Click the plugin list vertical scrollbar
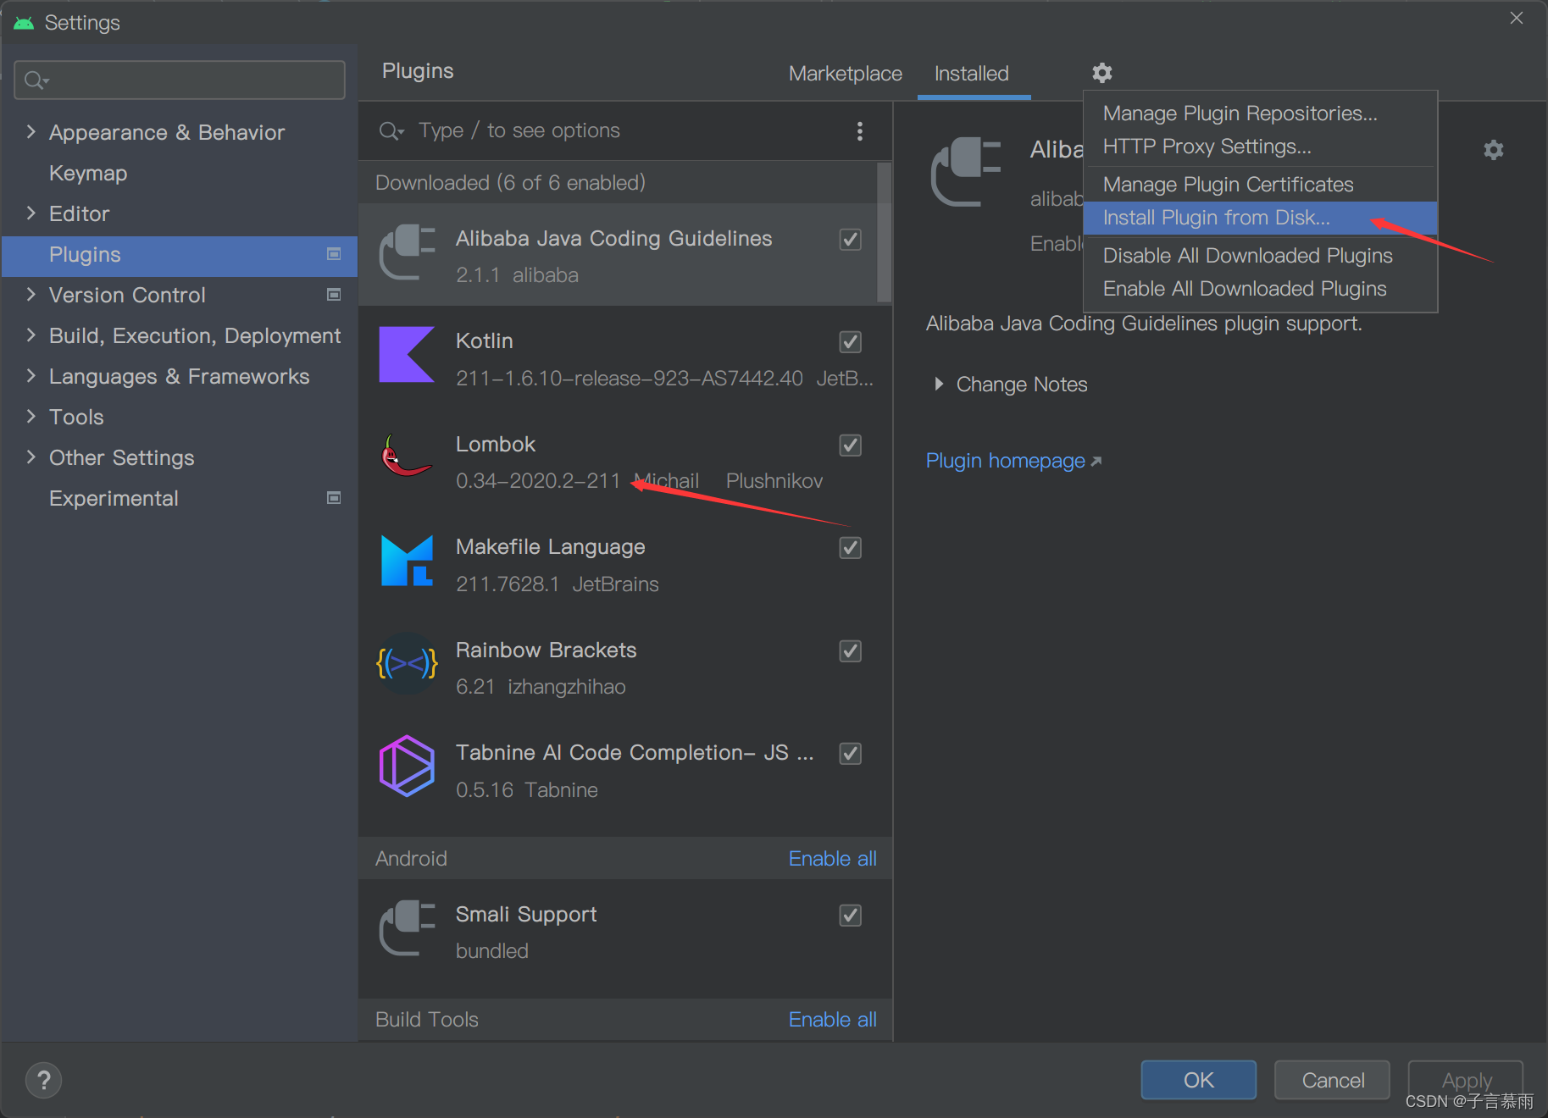Image resolution: width=1548 pixels, height=1118 pixels. [884, 233]
